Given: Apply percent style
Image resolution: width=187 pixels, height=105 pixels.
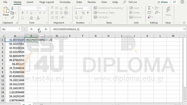Looking at the screenshot, I should pyautogui.click(x=83, y=13).
